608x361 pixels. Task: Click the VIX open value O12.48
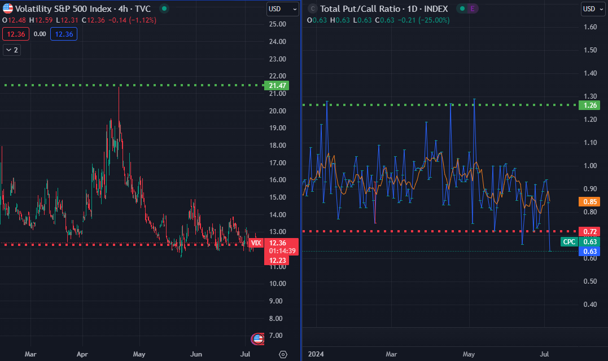(x=14, y=20)
